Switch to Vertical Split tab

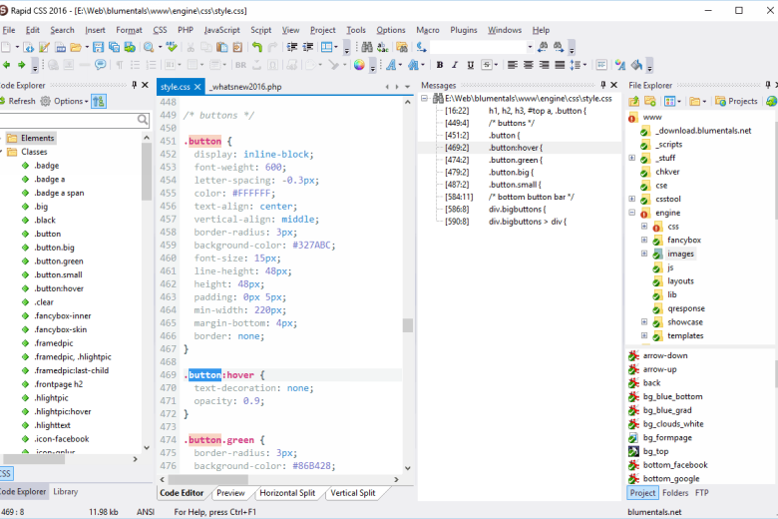(x=353, y=493)
